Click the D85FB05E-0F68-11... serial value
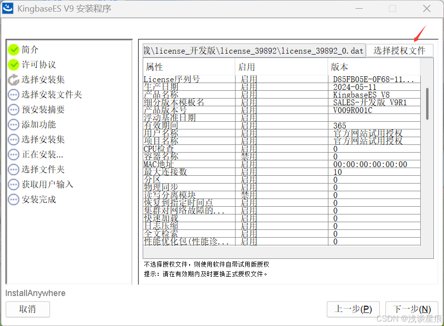Screen dimensions: 444x326 [x=373, y=79]
